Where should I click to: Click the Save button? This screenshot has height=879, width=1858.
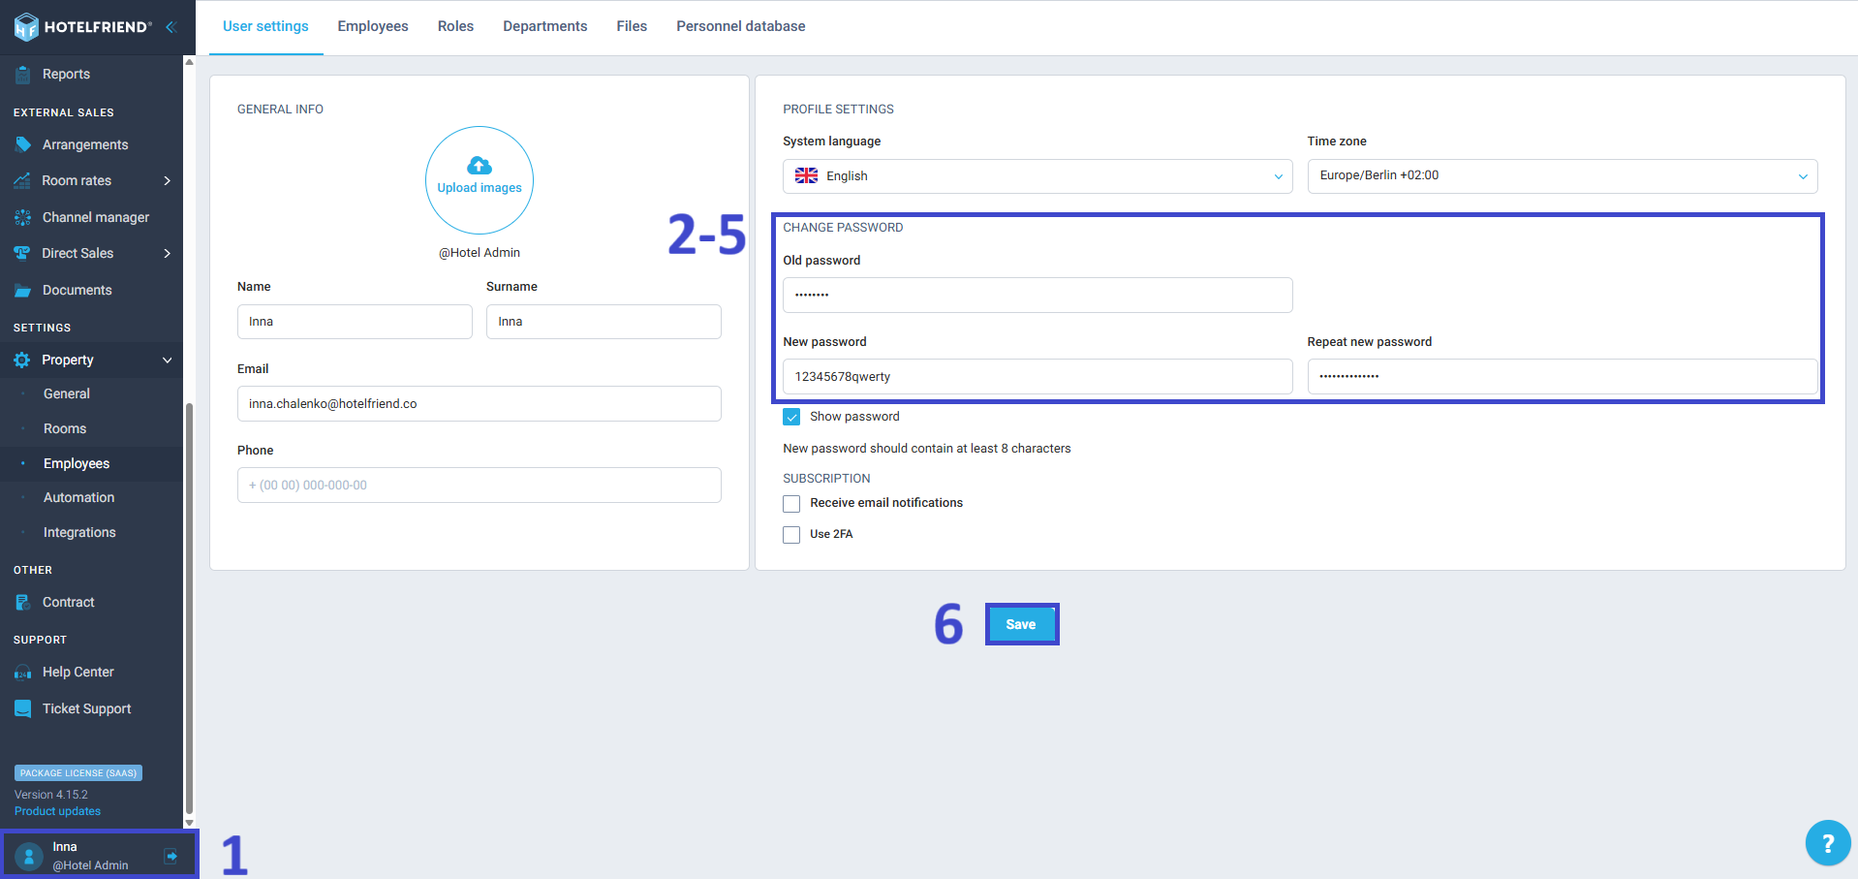click(x=1021, y=624)
